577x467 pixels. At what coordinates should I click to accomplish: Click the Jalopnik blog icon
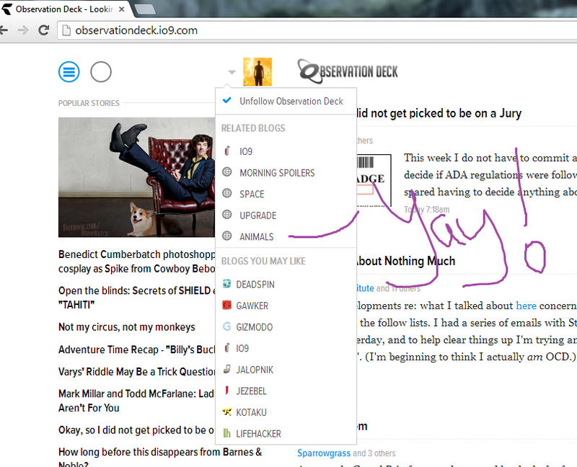[227, 369]
